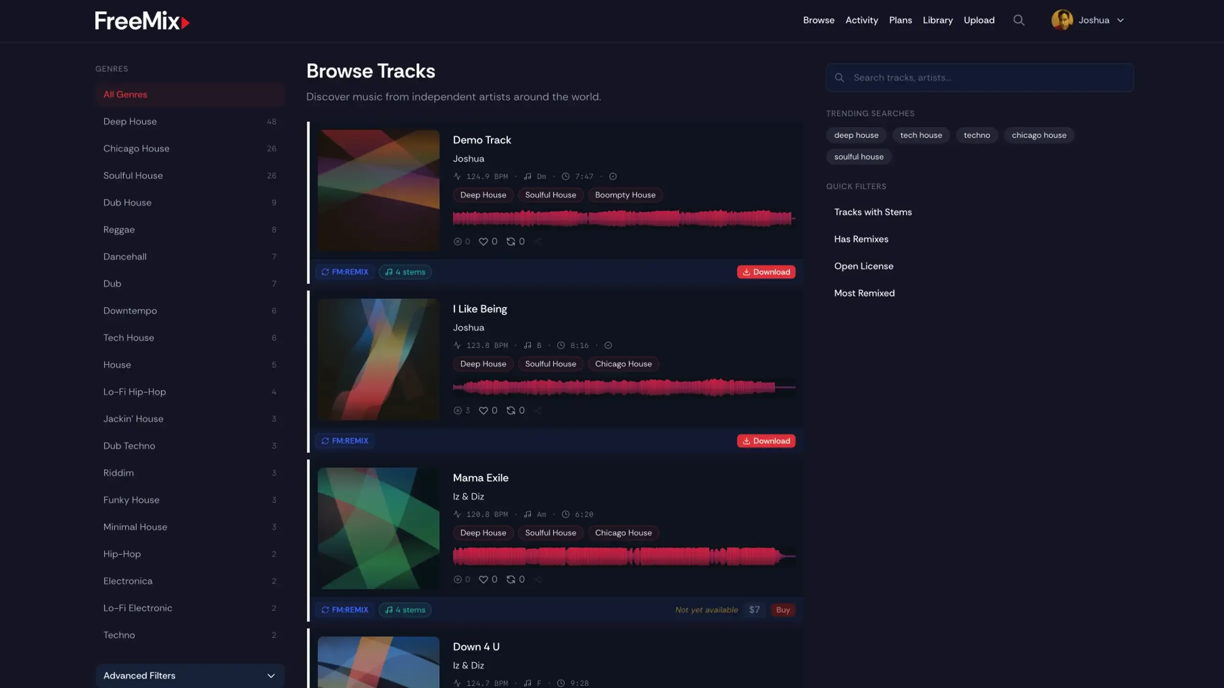Click the repost icon on Demo Track
The height and width of the screenshot is (688, 1224).
point(511,241)
